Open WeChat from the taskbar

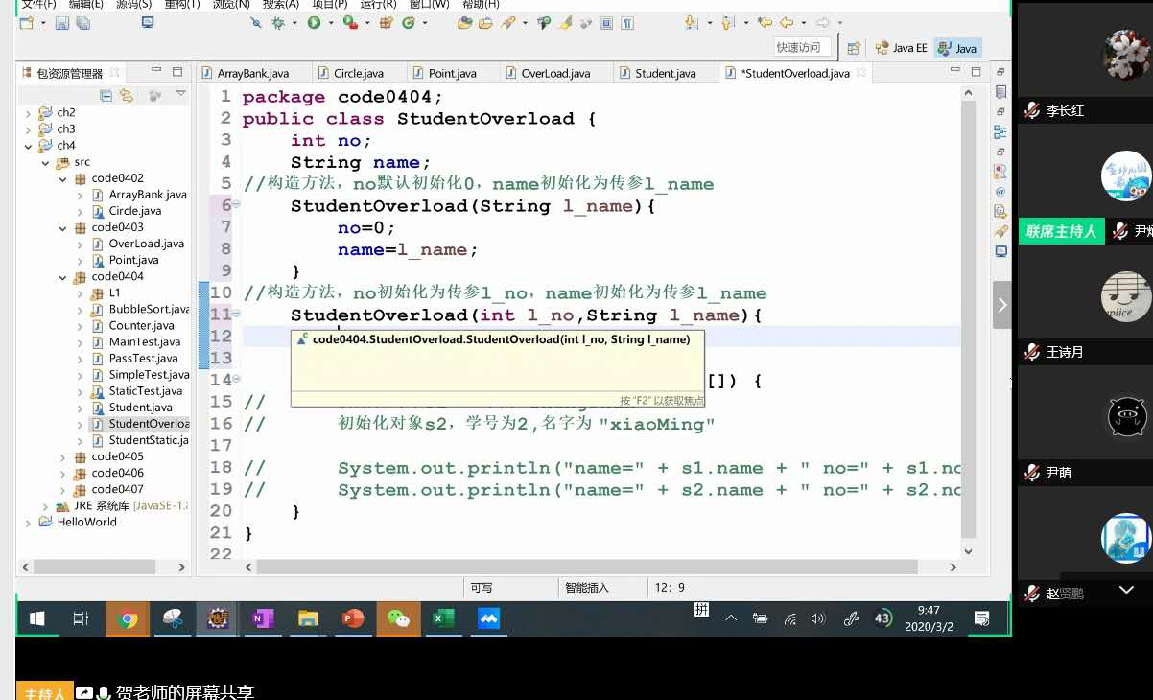click(398, 618)
